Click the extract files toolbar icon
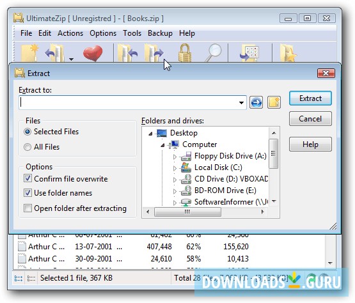The height and width of the screenshot is (303, 355). coord(154,53)
